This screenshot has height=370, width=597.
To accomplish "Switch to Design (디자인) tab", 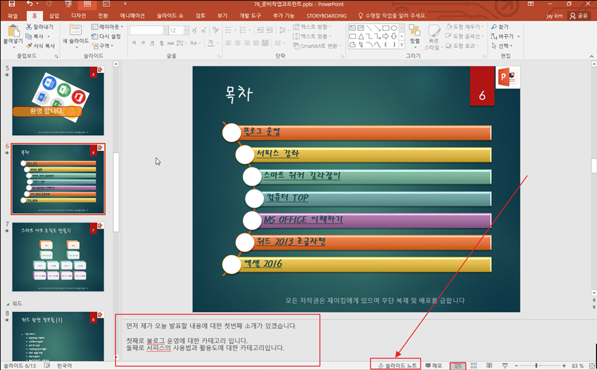I will coord(78,16).
